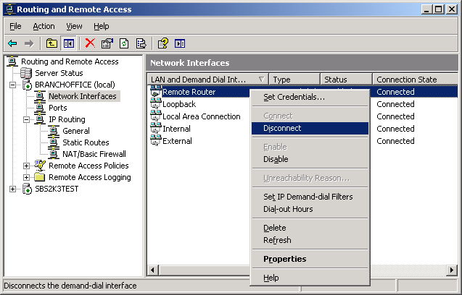
Task: Click the Remote Access Policies icon
Action: (x=40, y=166)
